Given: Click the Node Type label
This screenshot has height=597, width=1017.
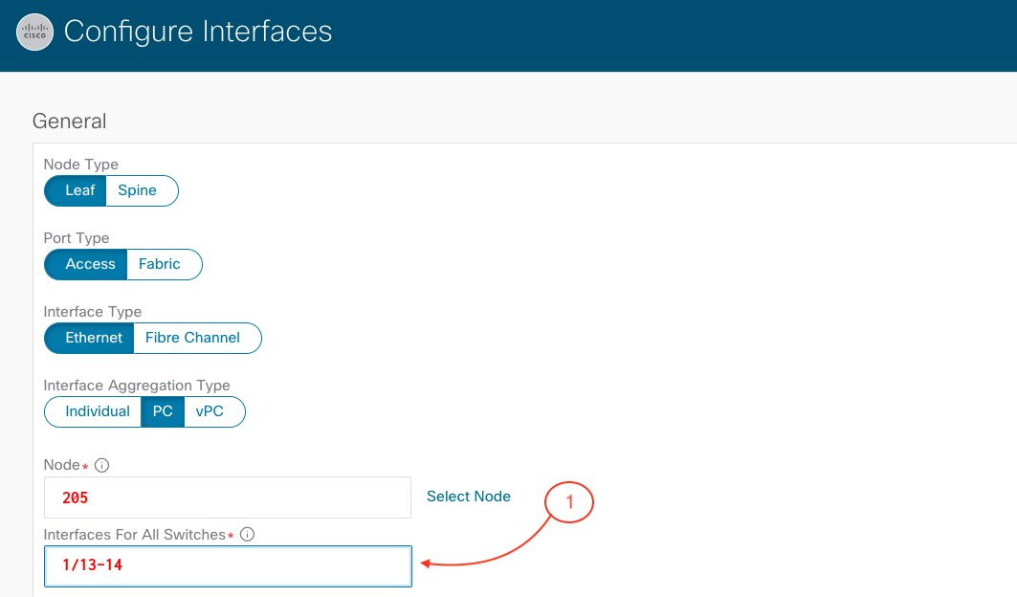Looking at the screenshot, I should (x=81, y=165).
